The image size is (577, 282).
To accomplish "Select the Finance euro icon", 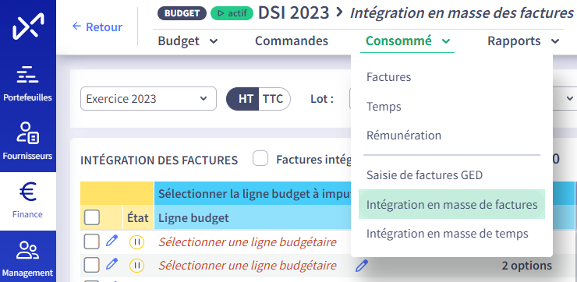I will [27, 192].
